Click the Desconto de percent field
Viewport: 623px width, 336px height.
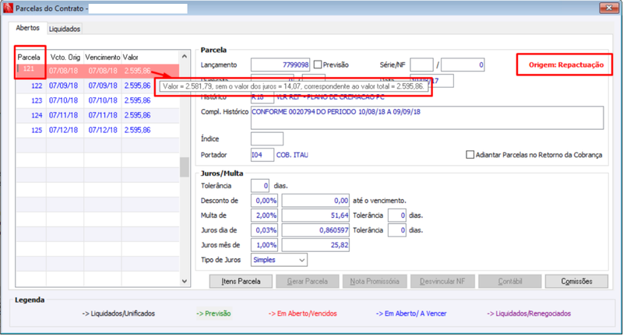point(265,201)
